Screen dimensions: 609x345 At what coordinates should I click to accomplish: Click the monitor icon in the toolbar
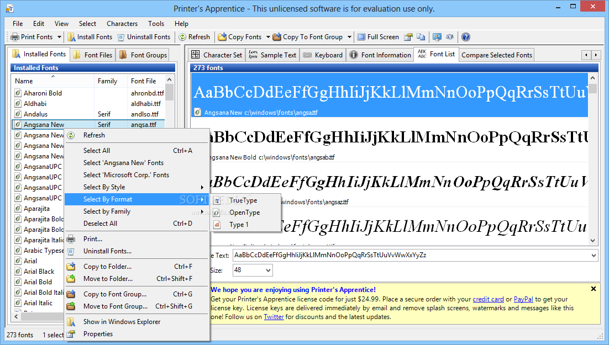pyautogui.click(x=437, y=37)
